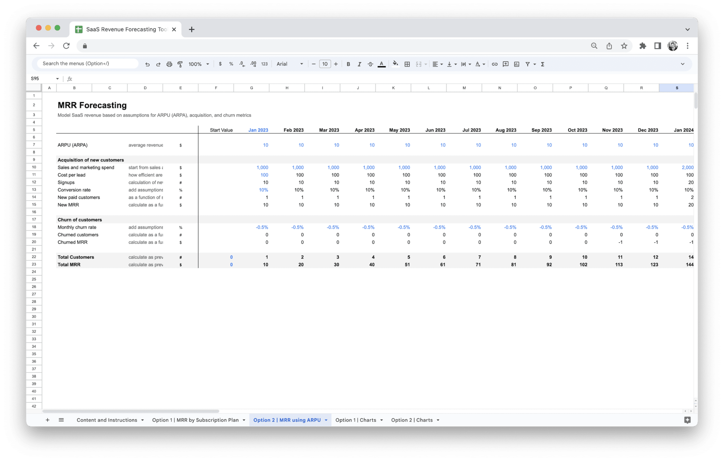The width and height of the screenshot is (724, 461).
Task: Toggle the fill color highlight
Action: [395, 64]
